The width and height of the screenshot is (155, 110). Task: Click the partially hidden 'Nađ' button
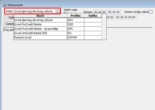coord(9,17)
